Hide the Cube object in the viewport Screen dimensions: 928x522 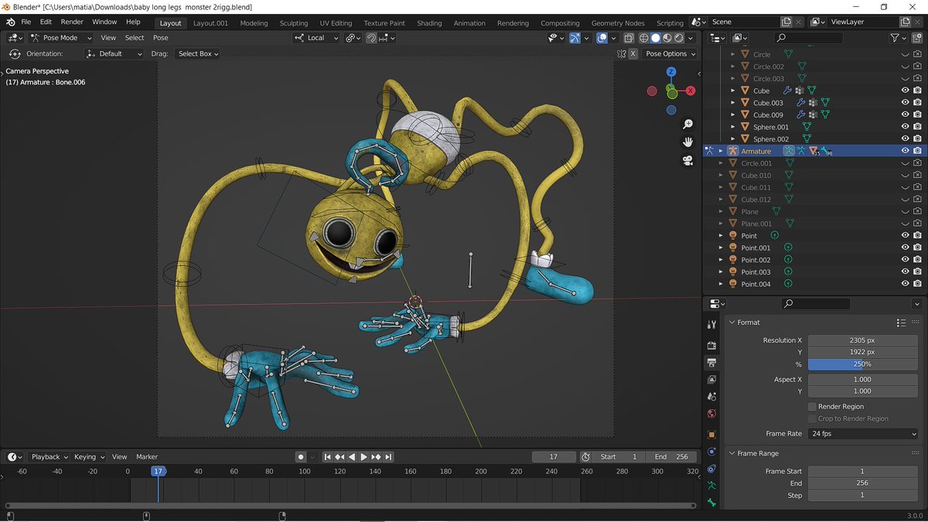pos(905,90)
